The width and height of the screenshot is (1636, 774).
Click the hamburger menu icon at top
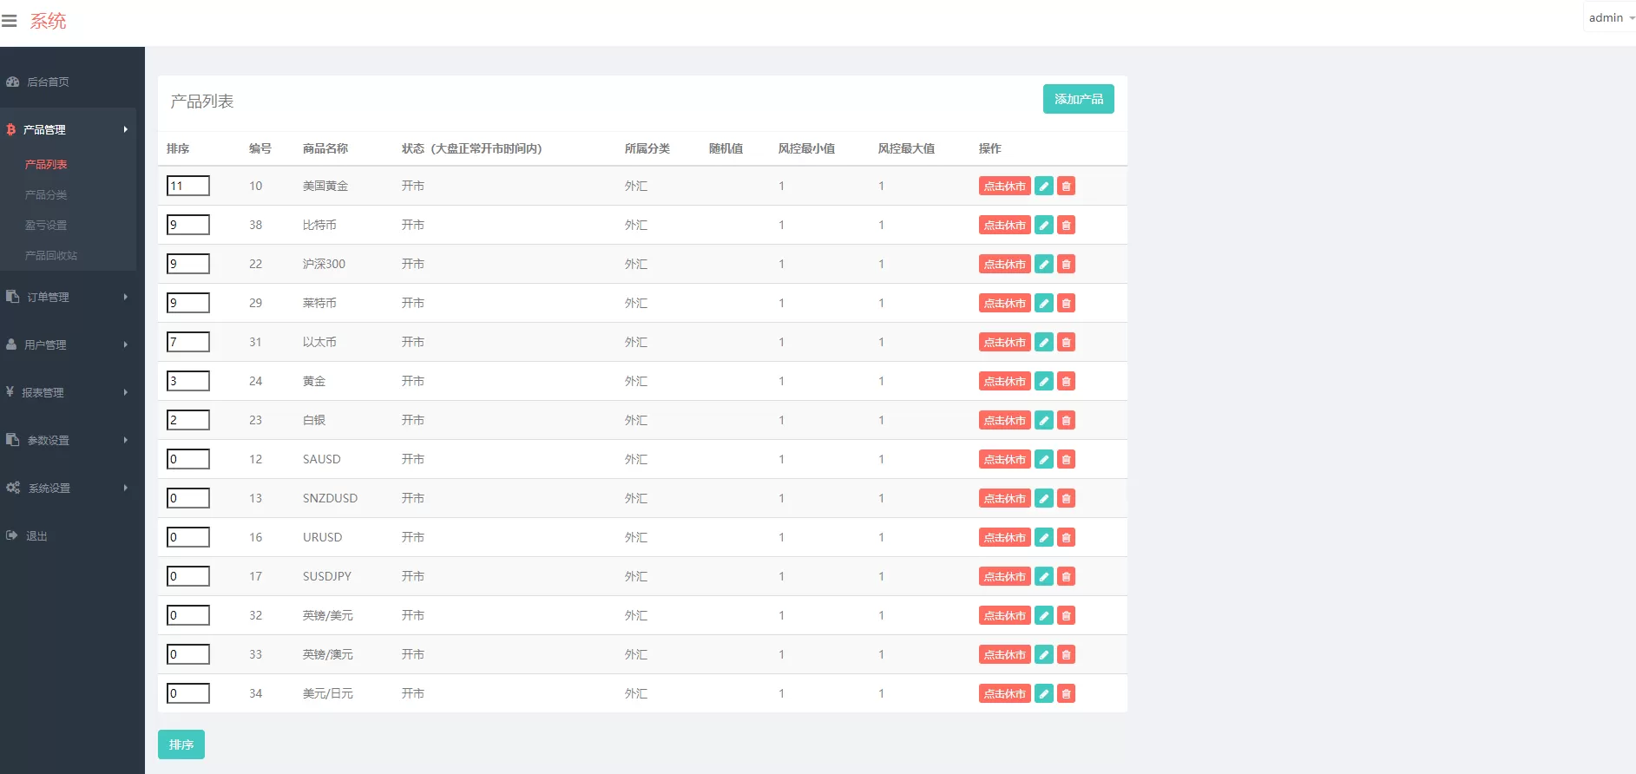point(10,21)
